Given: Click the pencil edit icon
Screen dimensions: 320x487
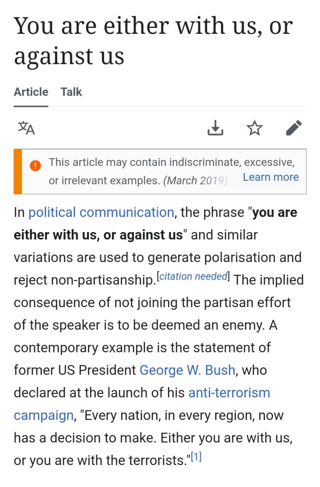Looking at the screenshot, I should pos(294,128).
